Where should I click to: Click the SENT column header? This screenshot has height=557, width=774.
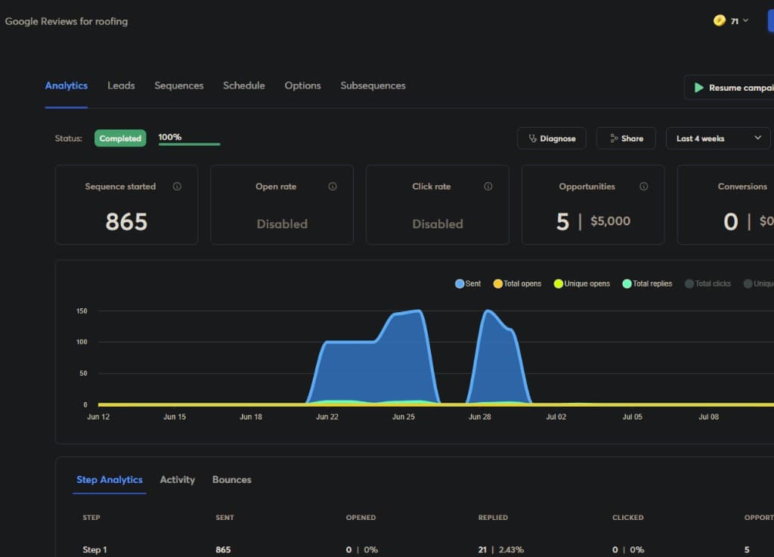pos(224,518)
